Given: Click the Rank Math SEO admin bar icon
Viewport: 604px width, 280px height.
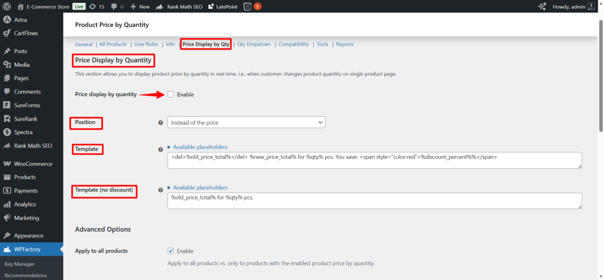Looking at the screenshot, I should coord(160,6).
